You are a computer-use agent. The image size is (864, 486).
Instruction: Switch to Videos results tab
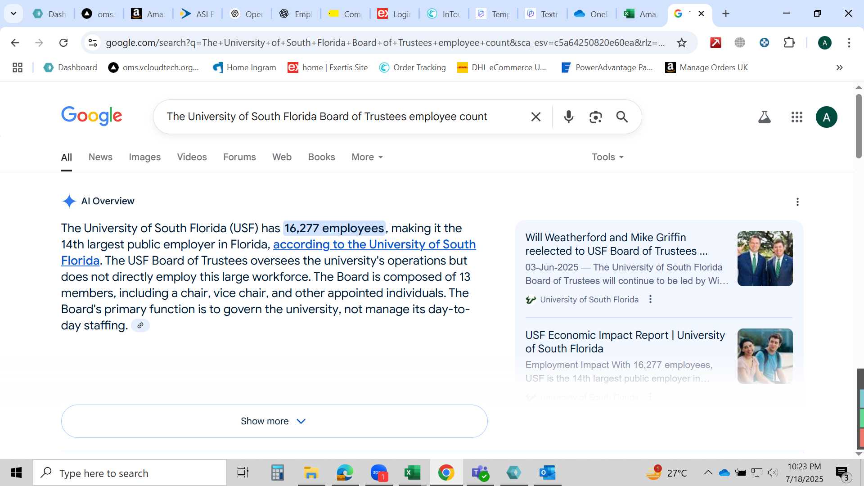pyautogui.click(x=192, y=157)
